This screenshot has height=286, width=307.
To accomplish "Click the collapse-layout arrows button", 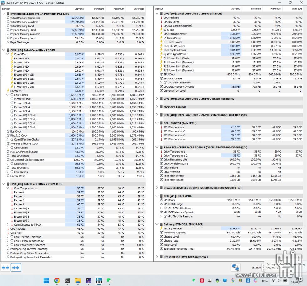I will click(16, 268).
